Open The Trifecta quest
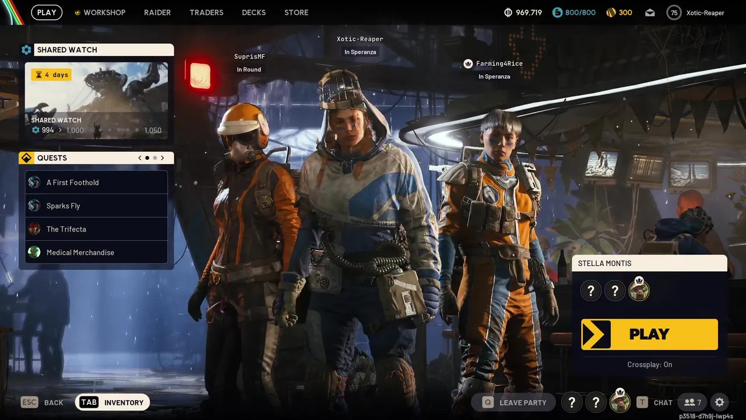The height and width of the screenshot is (420, 746). click(x=96, y=229)
